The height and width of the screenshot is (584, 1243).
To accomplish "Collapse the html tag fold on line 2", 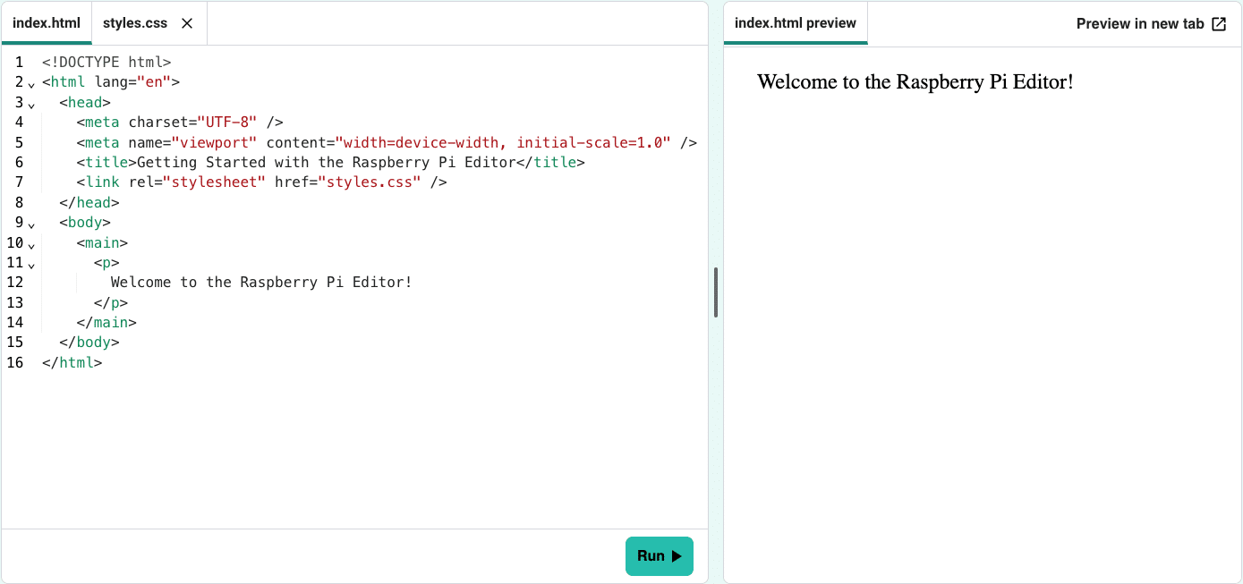I will pos(31,84).
